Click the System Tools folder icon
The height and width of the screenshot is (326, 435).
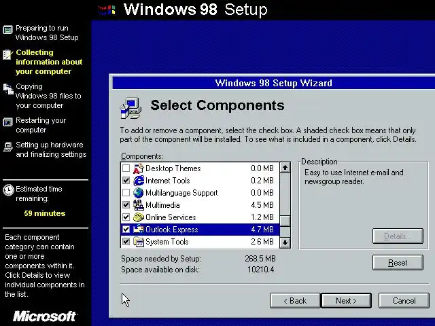[x=139, y=242]
